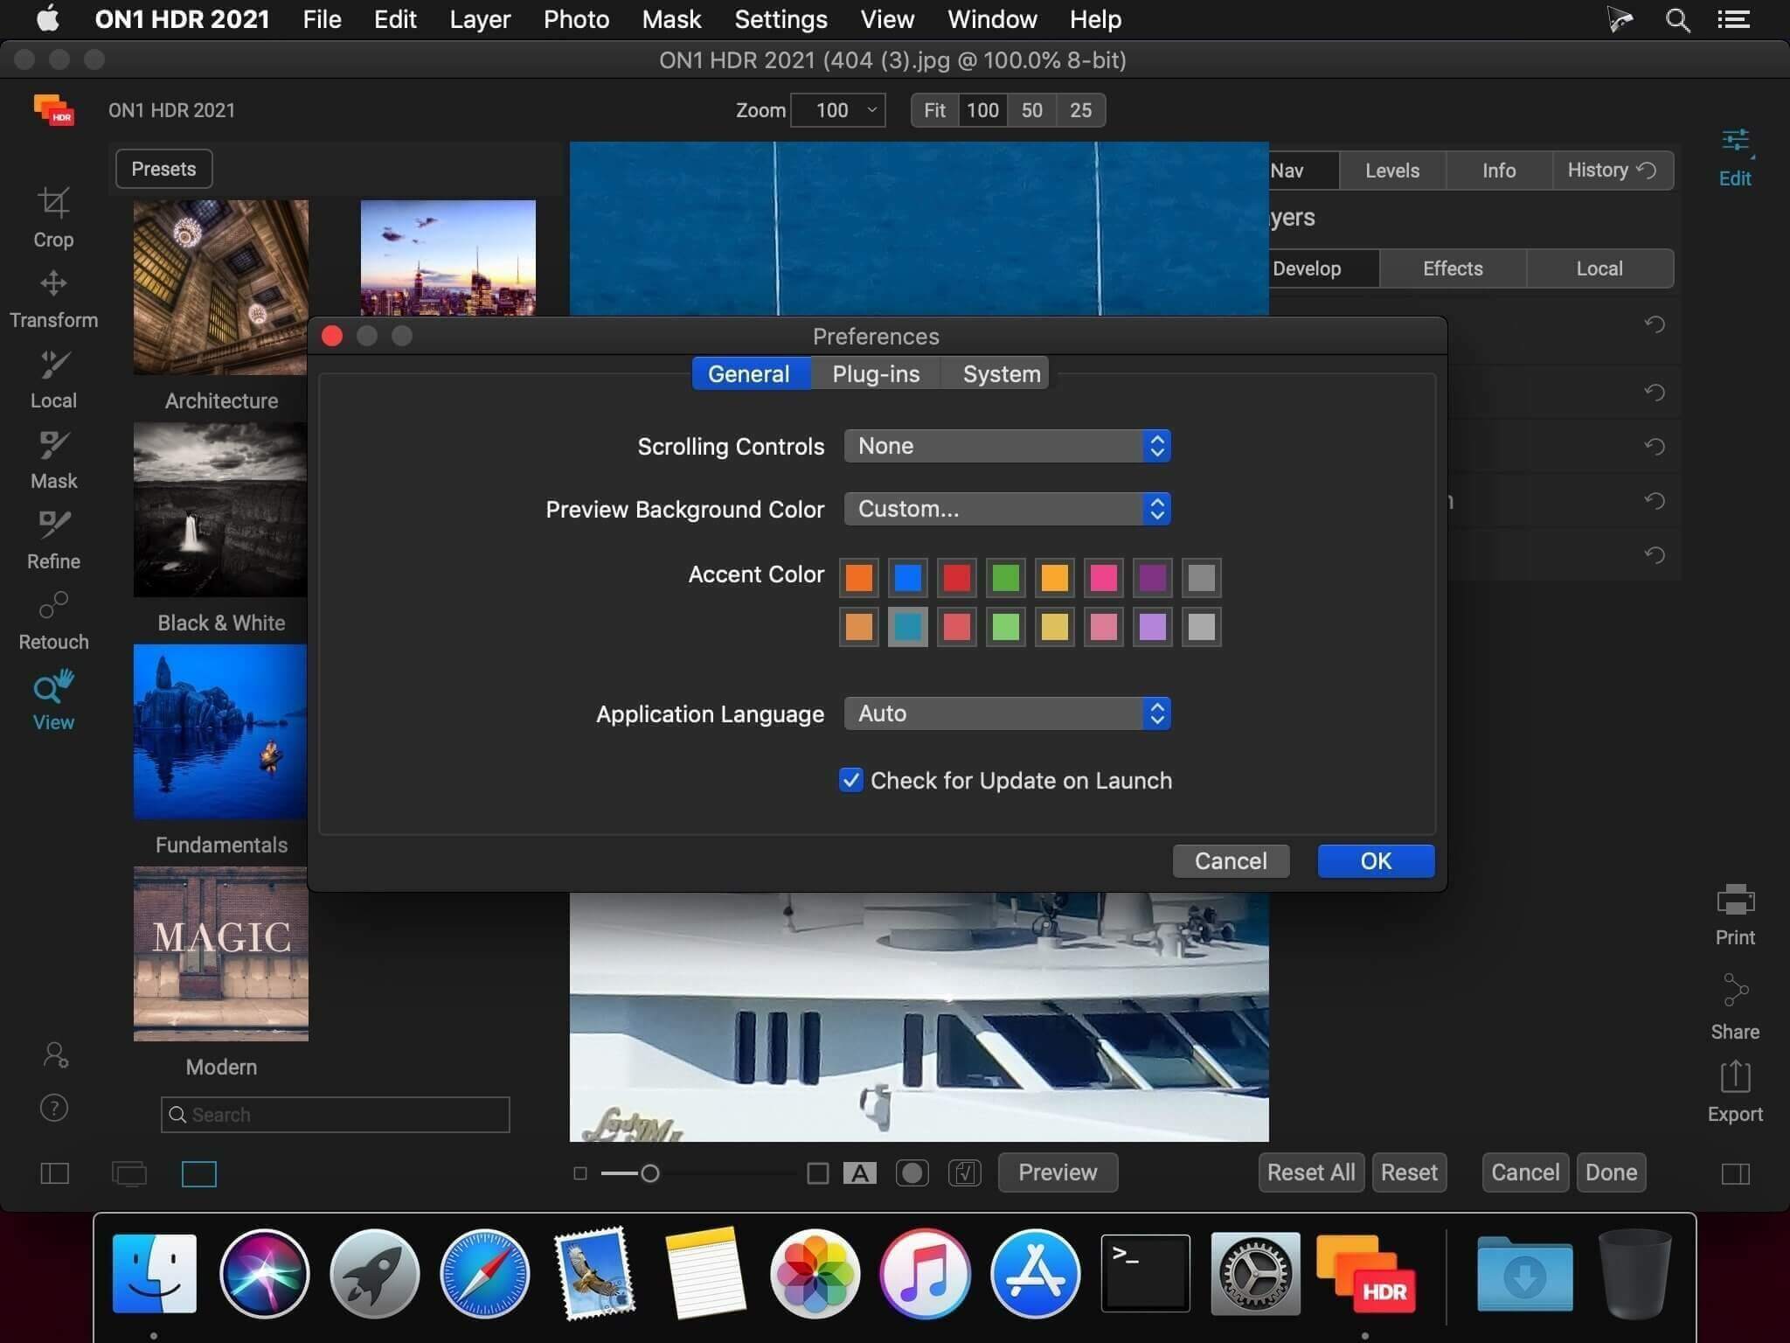
Task: Launch Terminal from the dock
Action: 1145,1273
